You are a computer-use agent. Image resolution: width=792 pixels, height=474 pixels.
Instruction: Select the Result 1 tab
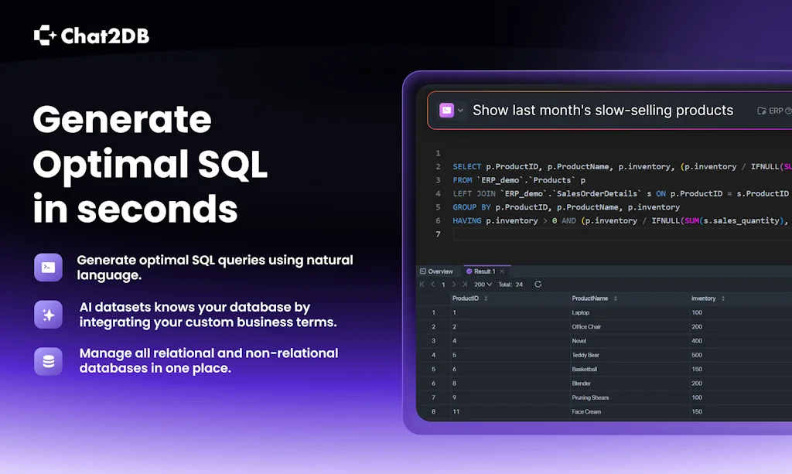tap(483, 271)
